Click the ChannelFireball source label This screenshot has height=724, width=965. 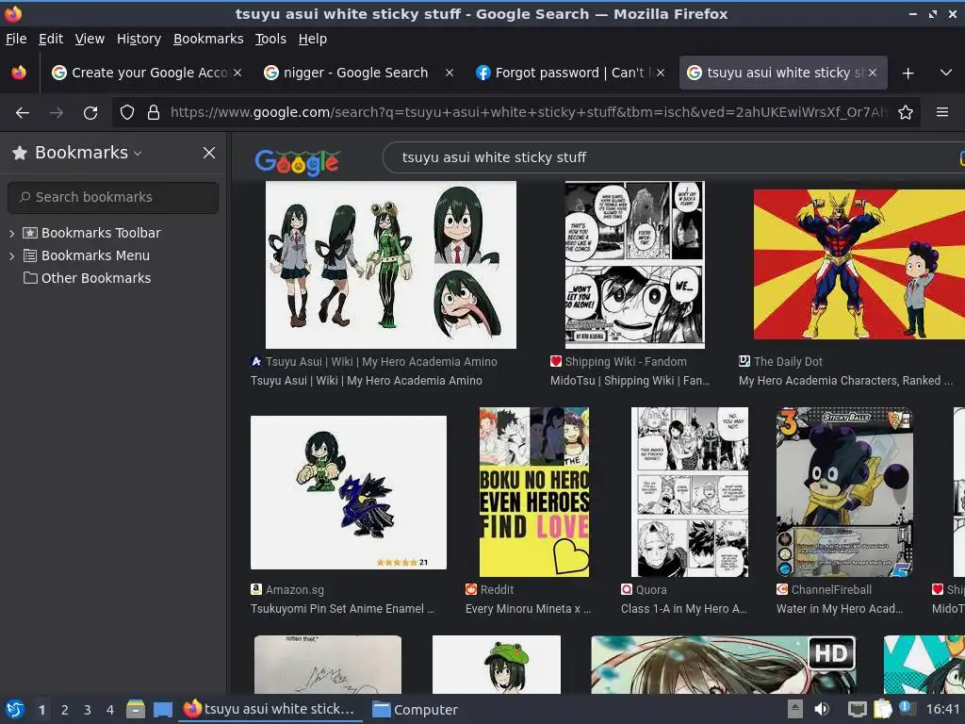831,590
